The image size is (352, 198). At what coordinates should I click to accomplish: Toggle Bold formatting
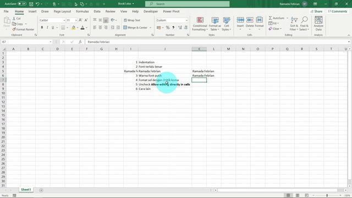pyautogui.click(x=42, y=28)
